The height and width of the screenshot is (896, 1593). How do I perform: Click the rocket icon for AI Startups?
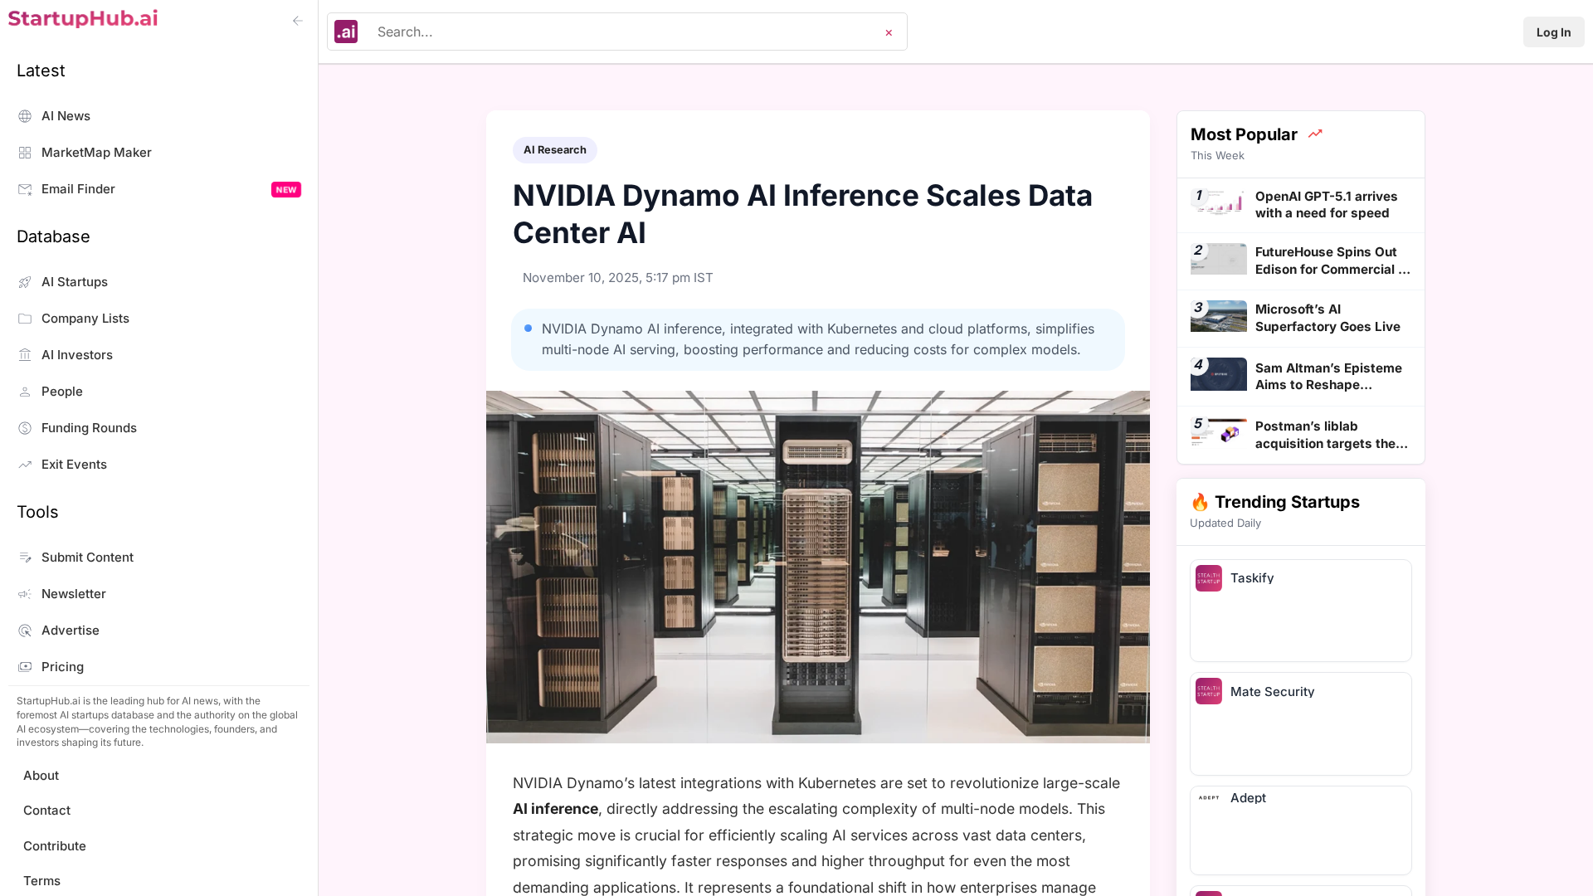pyautogui.click(x=25, y=282)
